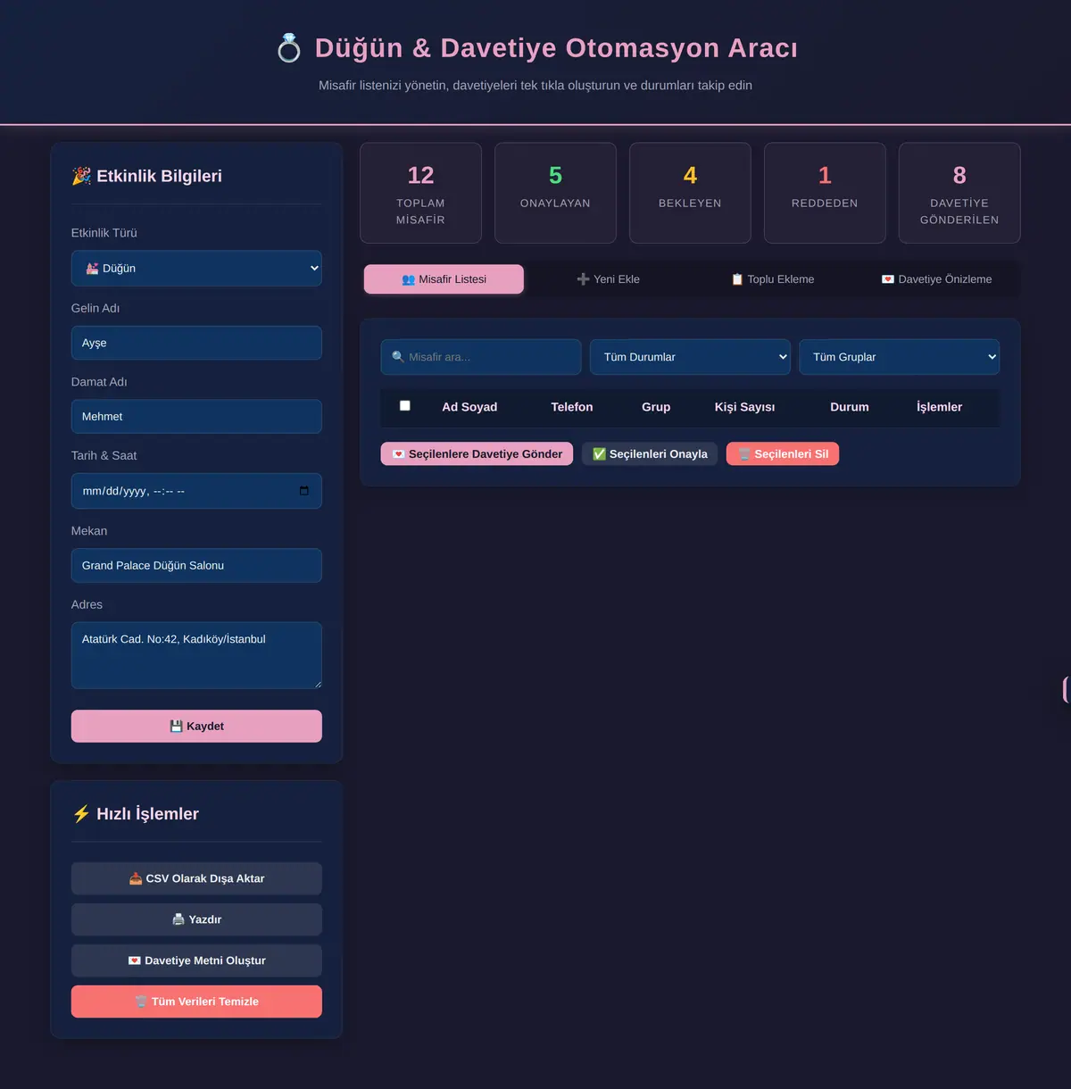This screenshot has width=1071, height=1089.
Task: Click the Bekleyen stat card showing 4
Action: [x=690, y=193]
